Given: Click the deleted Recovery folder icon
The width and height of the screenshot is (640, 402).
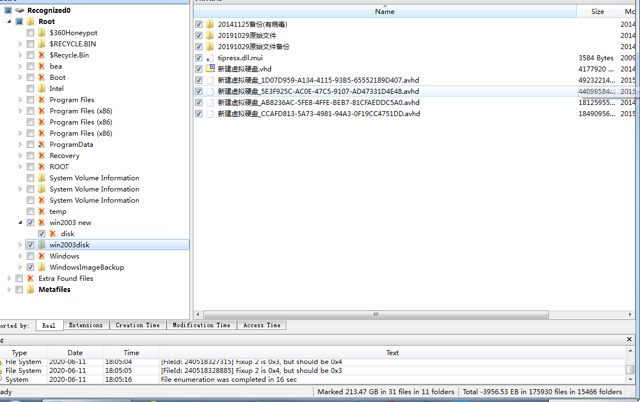Looking at the screenshot, I should click(41, 155).
